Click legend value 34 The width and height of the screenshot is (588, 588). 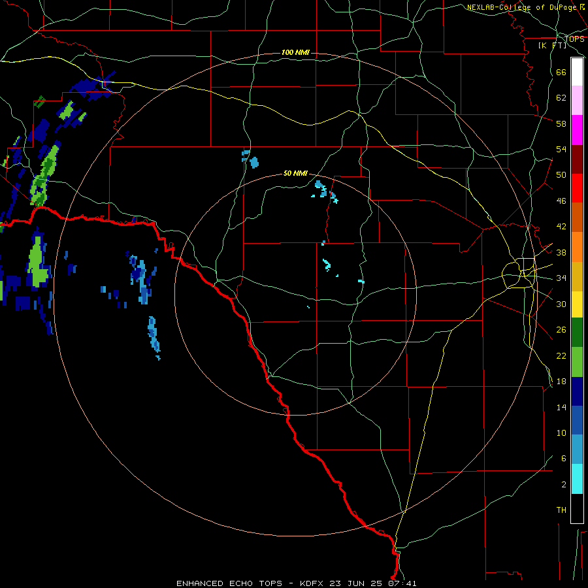[x=561, y=278]
